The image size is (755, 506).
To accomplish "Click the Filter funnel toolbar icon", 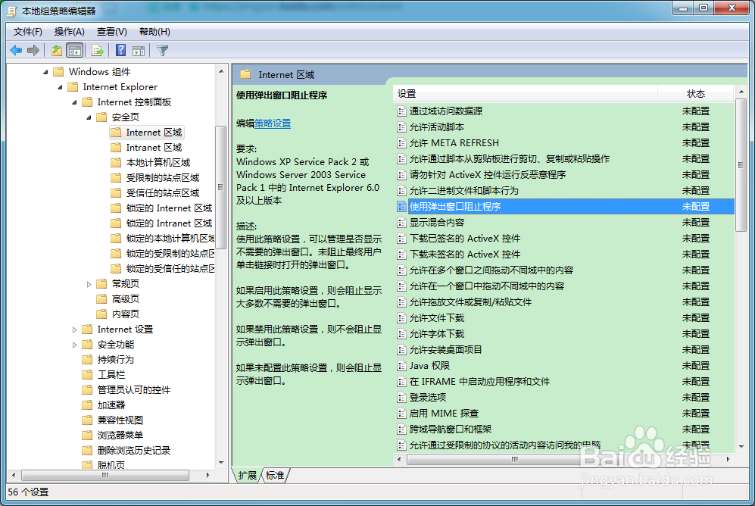I will click(x=162, y=50).
